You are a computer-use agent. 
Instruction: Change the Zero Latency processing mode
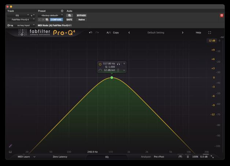click(60, 157)
